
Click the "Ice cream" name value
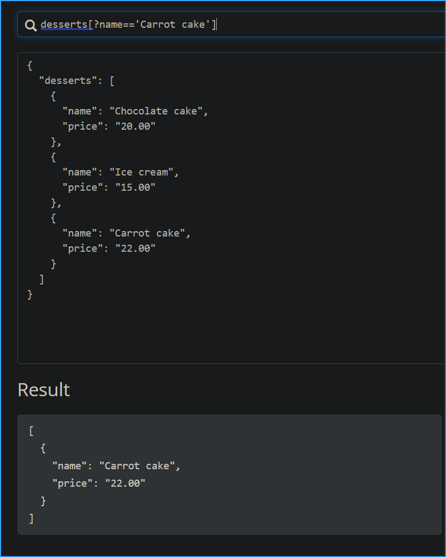point(143,172)
